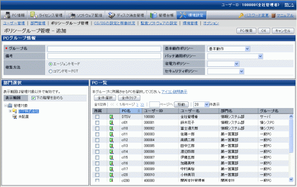Click PC status icon in DTSV row
Viewport: 297px width, 187px height.
pos(111,117)
